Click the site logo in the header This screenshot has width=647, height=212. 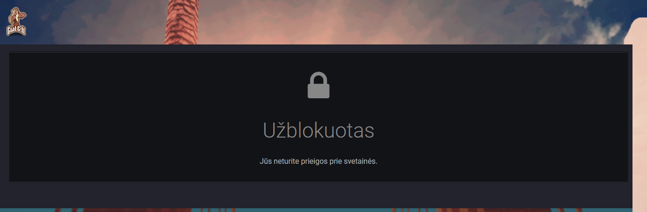point(16,22)
